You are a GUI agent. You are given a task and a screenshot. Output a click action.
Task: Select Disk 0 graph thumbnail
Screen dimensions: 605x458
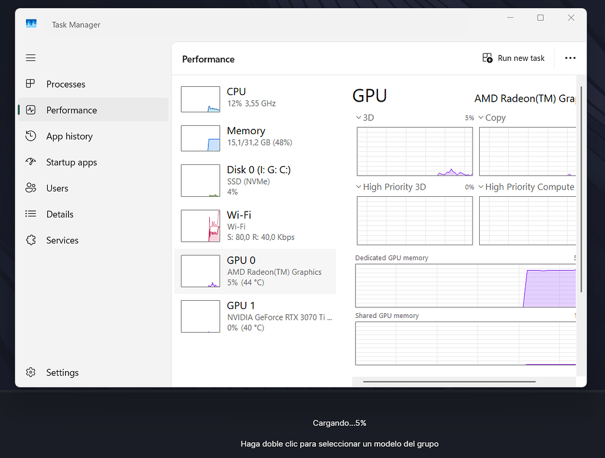201,181
